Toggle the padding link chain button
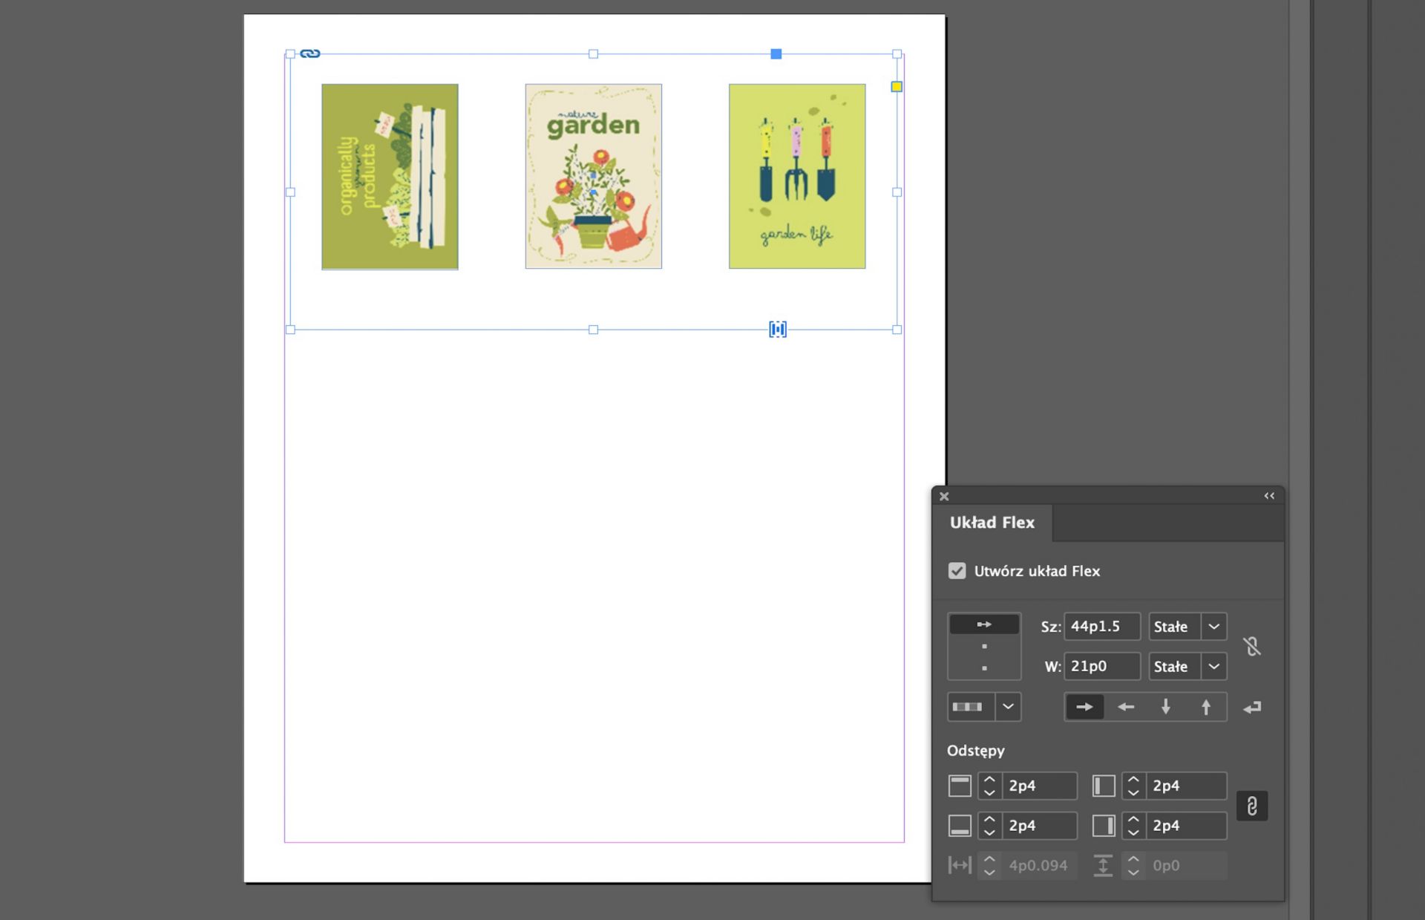The width and height of the screenshot is (1425, 920). point(1251,806)
